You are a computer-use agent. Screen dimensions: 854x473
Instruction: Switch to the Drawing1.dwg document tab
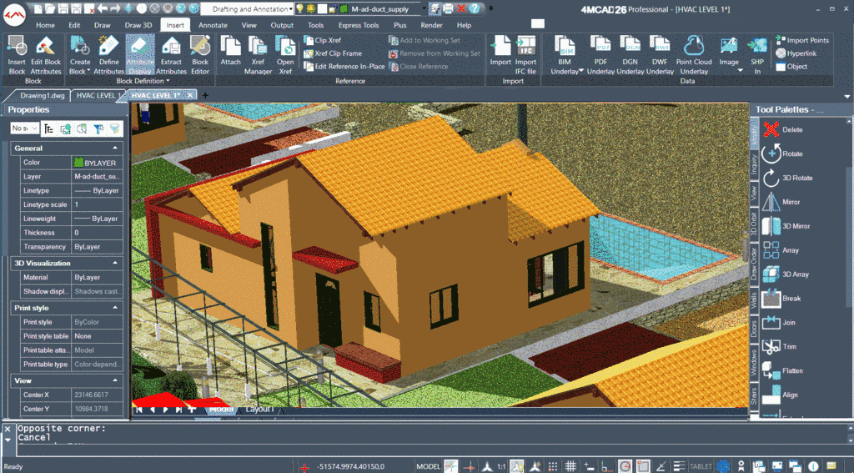tap(42, 95)
